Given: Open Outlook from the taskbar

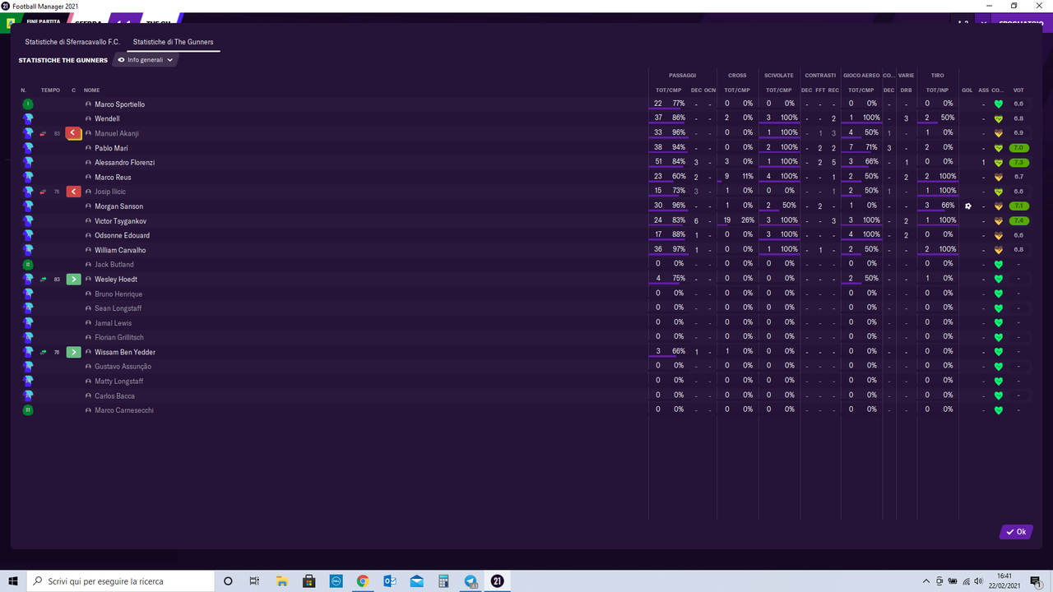Looking at the screenshot, I should [390, 581].
